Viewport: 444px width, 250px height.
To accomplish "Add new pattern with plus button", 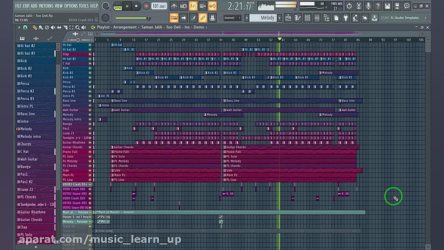I will click(279, 18).
